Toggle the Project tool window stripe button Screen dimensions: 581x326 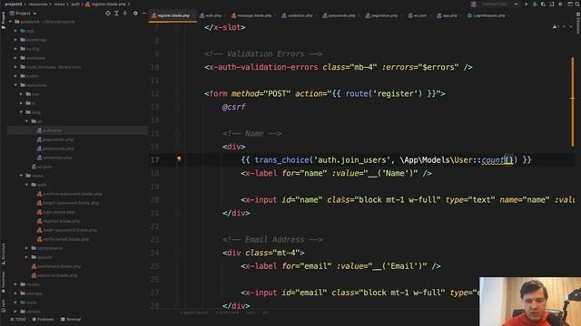(x=4, y=20)
